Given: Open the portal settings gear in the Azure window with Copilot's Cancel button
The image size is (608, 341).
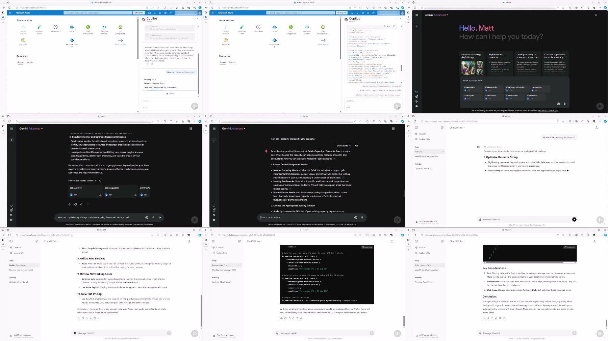Looking at the screenshot, I should pyautogui.click(x=160, y=13).
